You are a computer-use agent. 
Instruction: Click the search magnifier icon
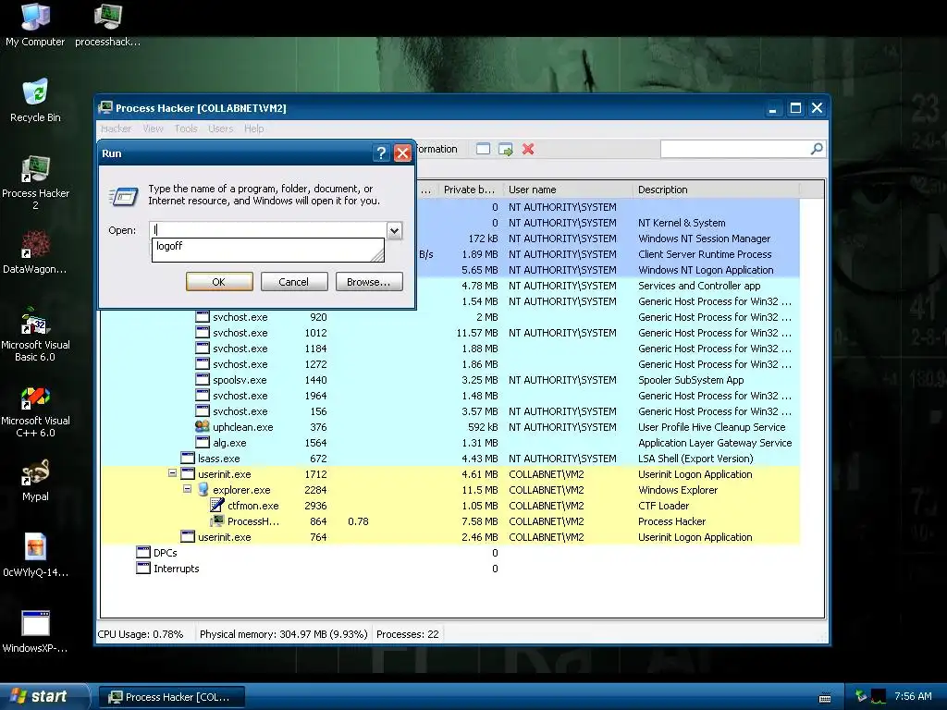[817, 149]
